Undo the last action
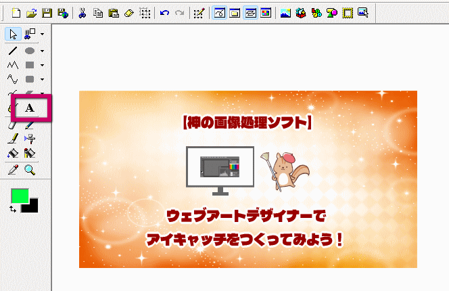 pos(164,12)
